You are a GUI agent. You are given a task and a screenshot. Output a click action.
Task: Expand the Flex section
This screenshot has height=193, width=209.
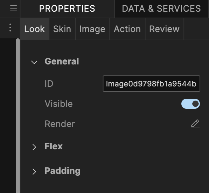pos(34,147)
